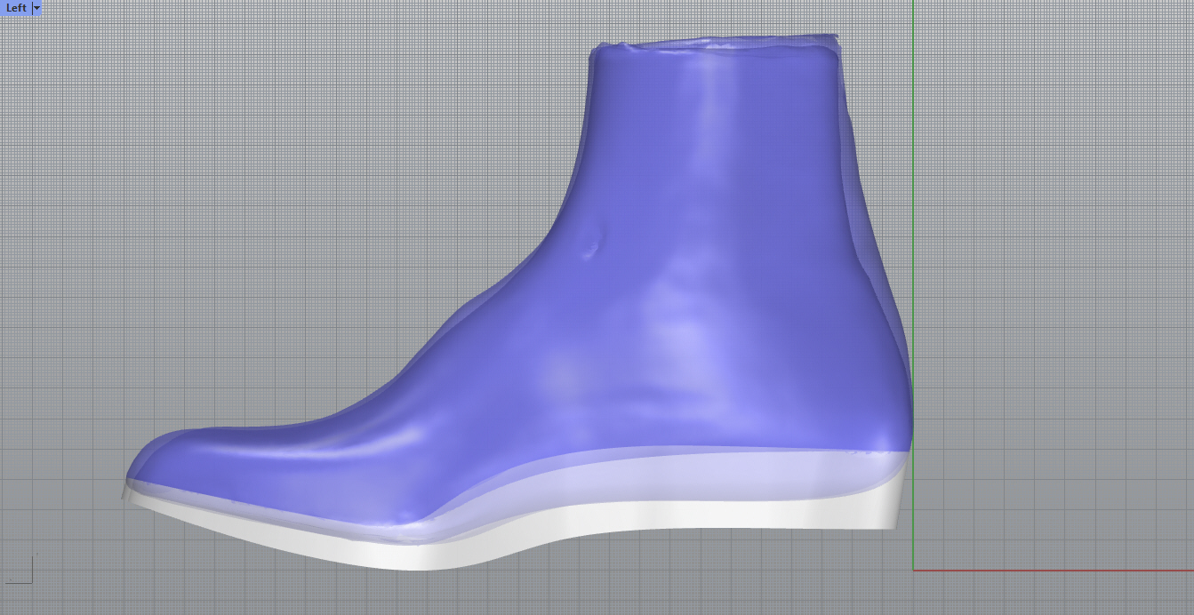Select the red horizontal axis line
Viewport: 1194px width, 615px height.
click(x=1049, y=571)
